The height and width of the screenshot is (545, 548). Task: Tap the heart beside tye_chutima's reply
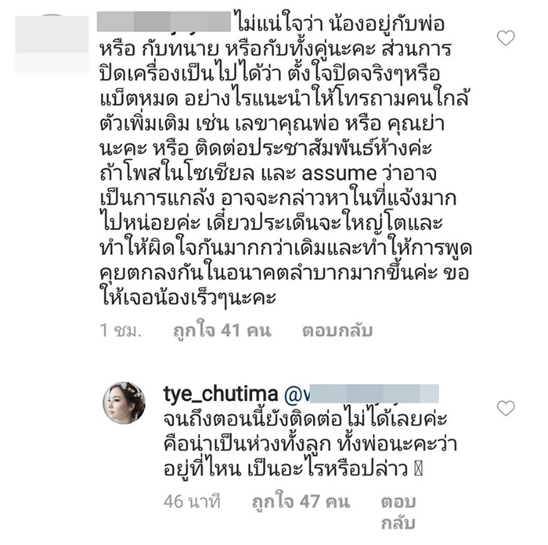[506, 408]
